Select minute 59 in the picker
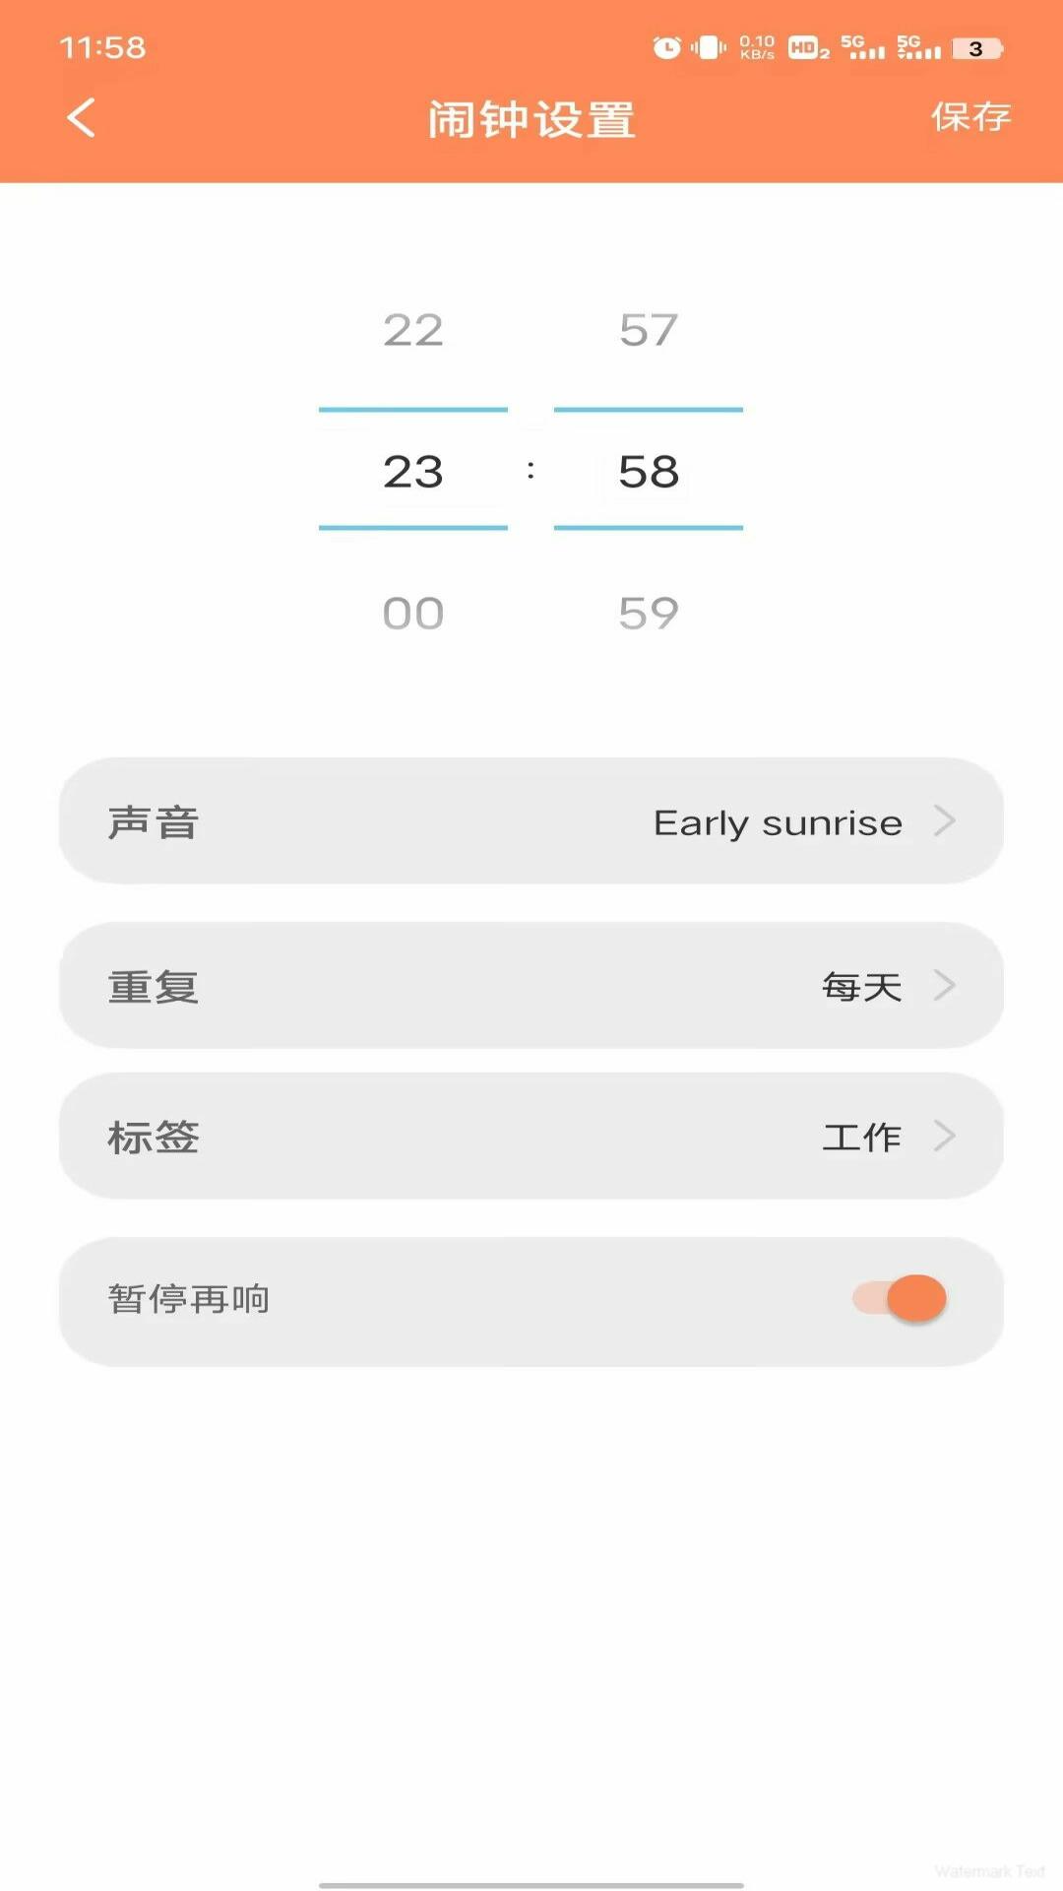 tap(649, 614)
